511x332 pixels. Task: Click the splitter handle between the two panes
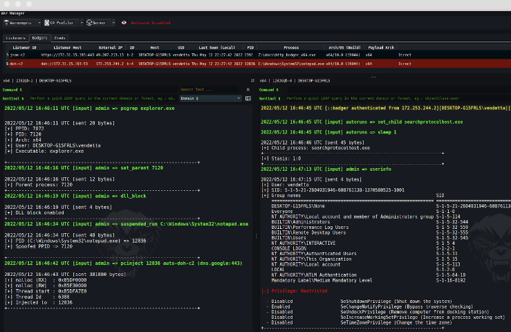coord(256,236)
